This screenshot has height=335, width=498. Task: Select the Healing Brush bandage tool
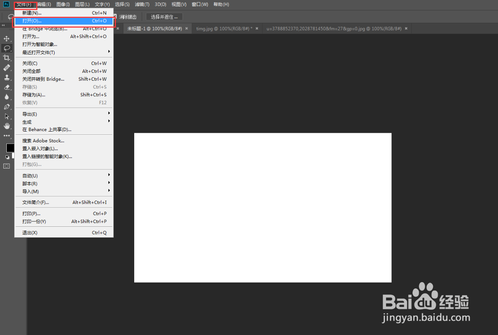tap(7, 67)
